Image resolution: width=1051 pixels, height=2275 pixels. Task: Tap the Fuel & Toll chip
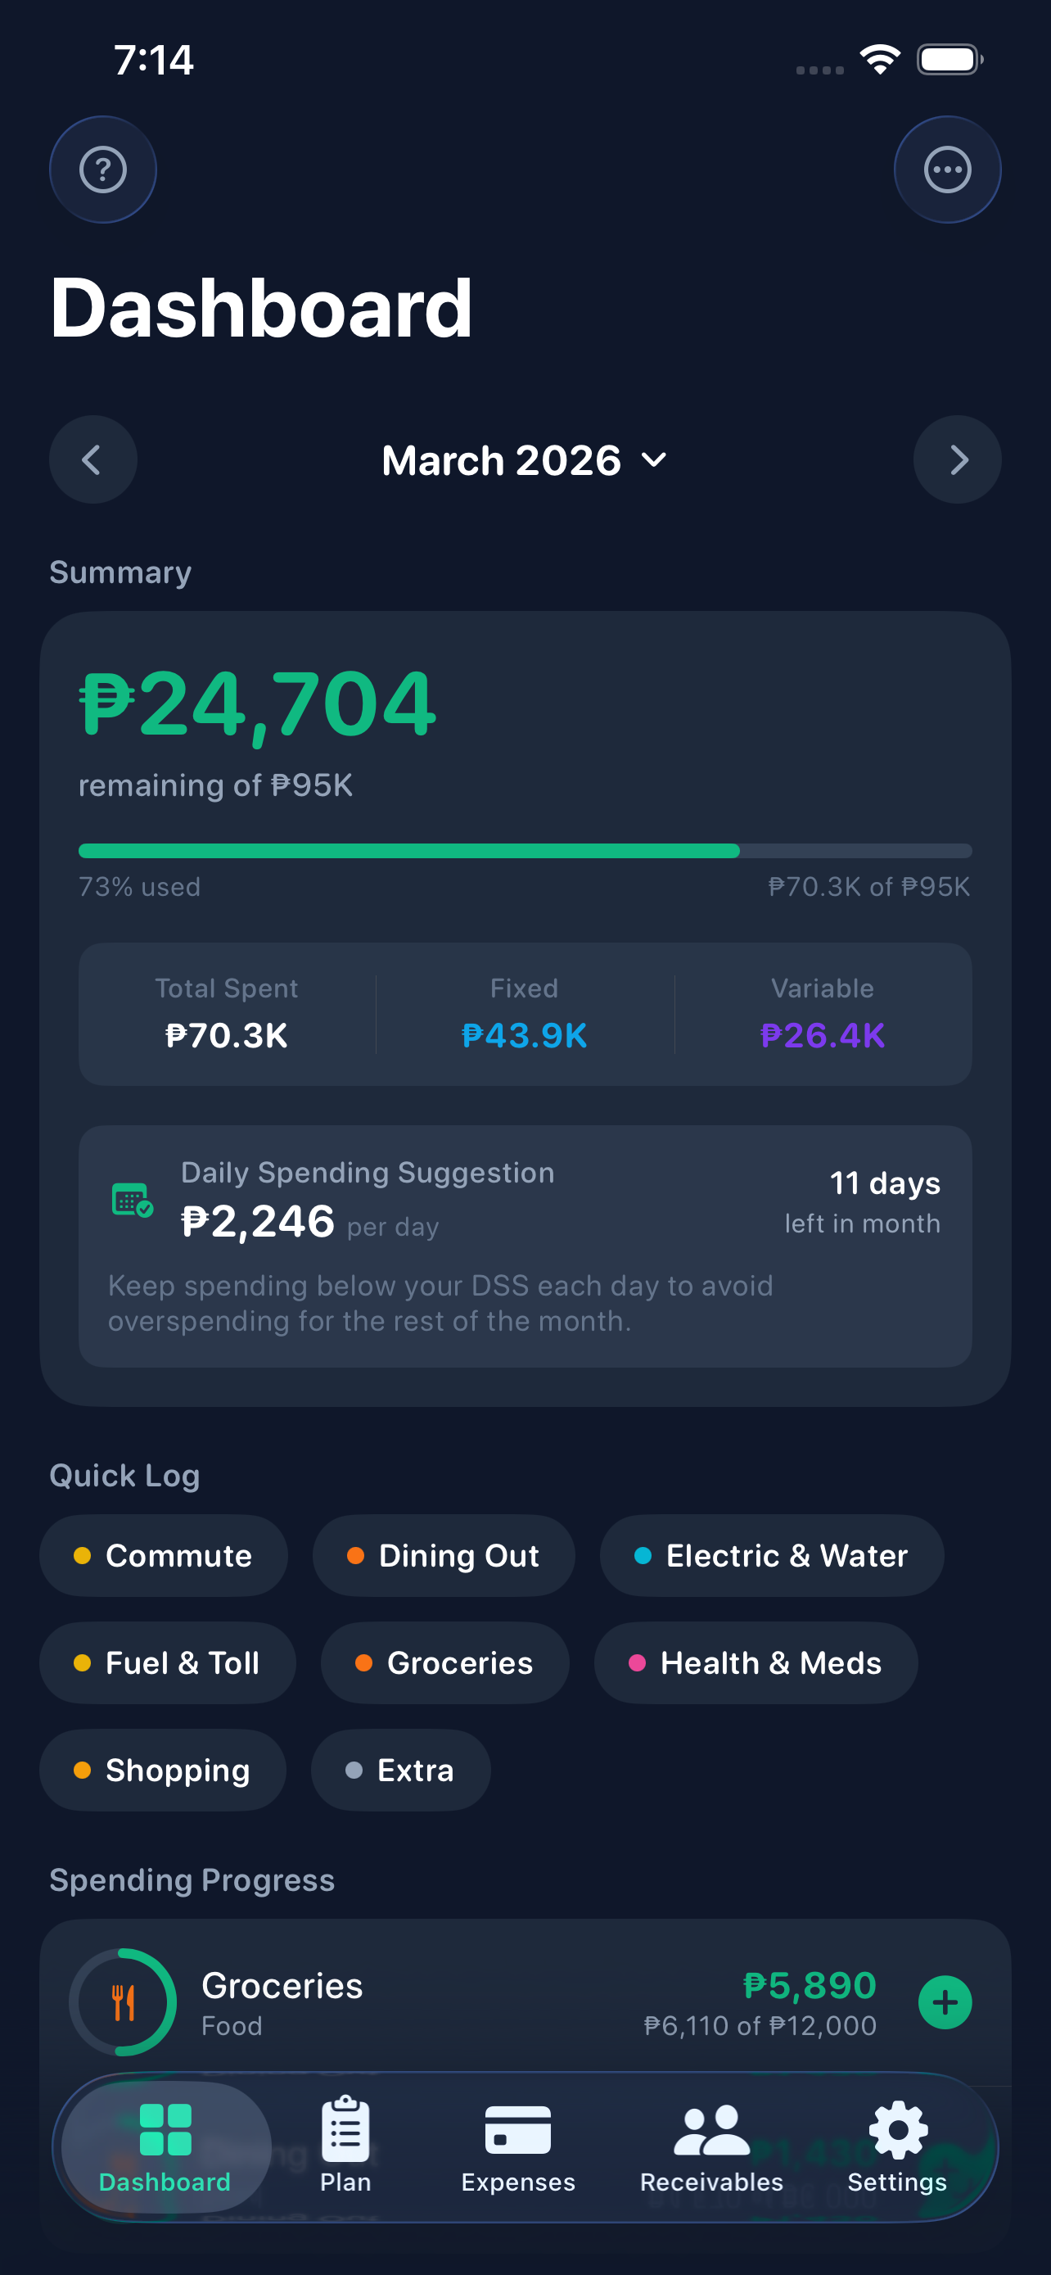pos(167,1663)
